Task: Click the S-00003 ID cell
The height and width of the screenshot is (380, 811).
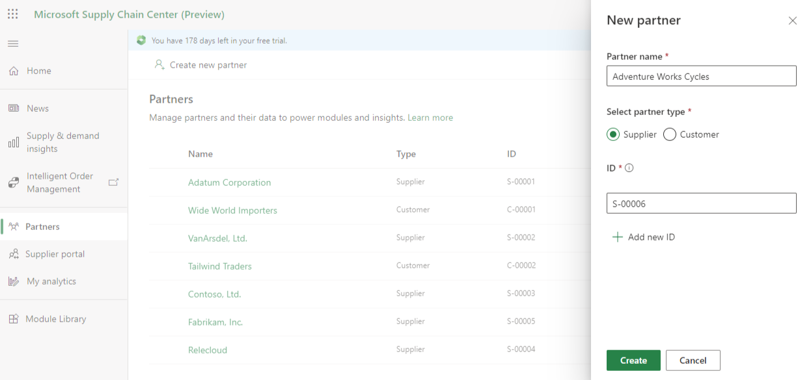Action: click(521, 294)
